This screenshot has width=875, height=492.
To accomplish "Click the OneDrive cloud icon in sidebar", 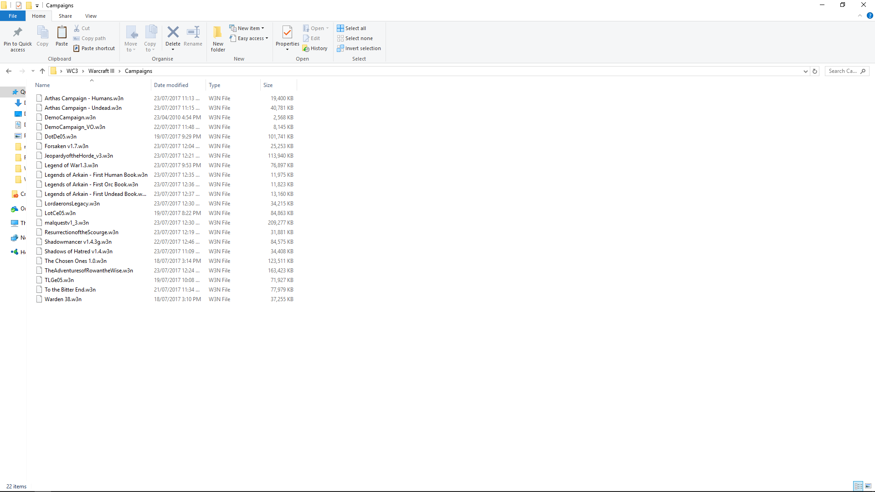I will tap(15, 209).
